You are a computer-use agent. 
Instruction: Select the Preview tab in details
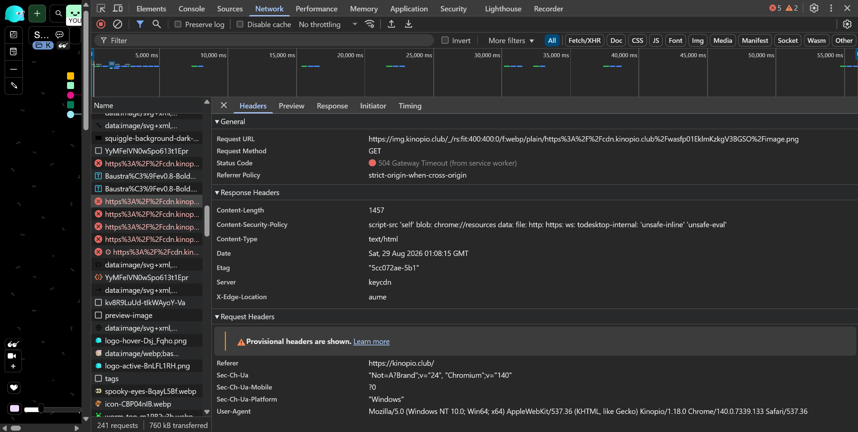tap(292, 106)
